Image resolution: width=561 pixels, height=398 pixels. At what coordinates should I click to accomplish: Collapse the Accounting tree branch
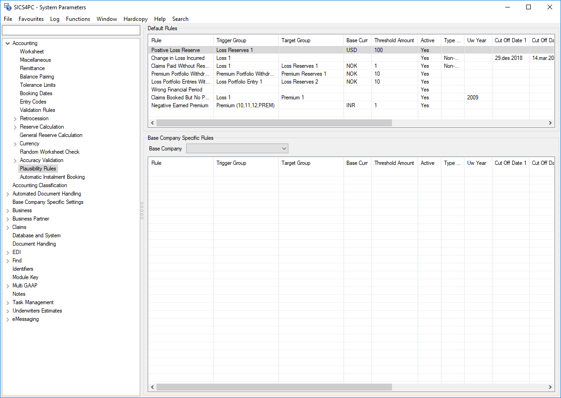tap(7, 43)
